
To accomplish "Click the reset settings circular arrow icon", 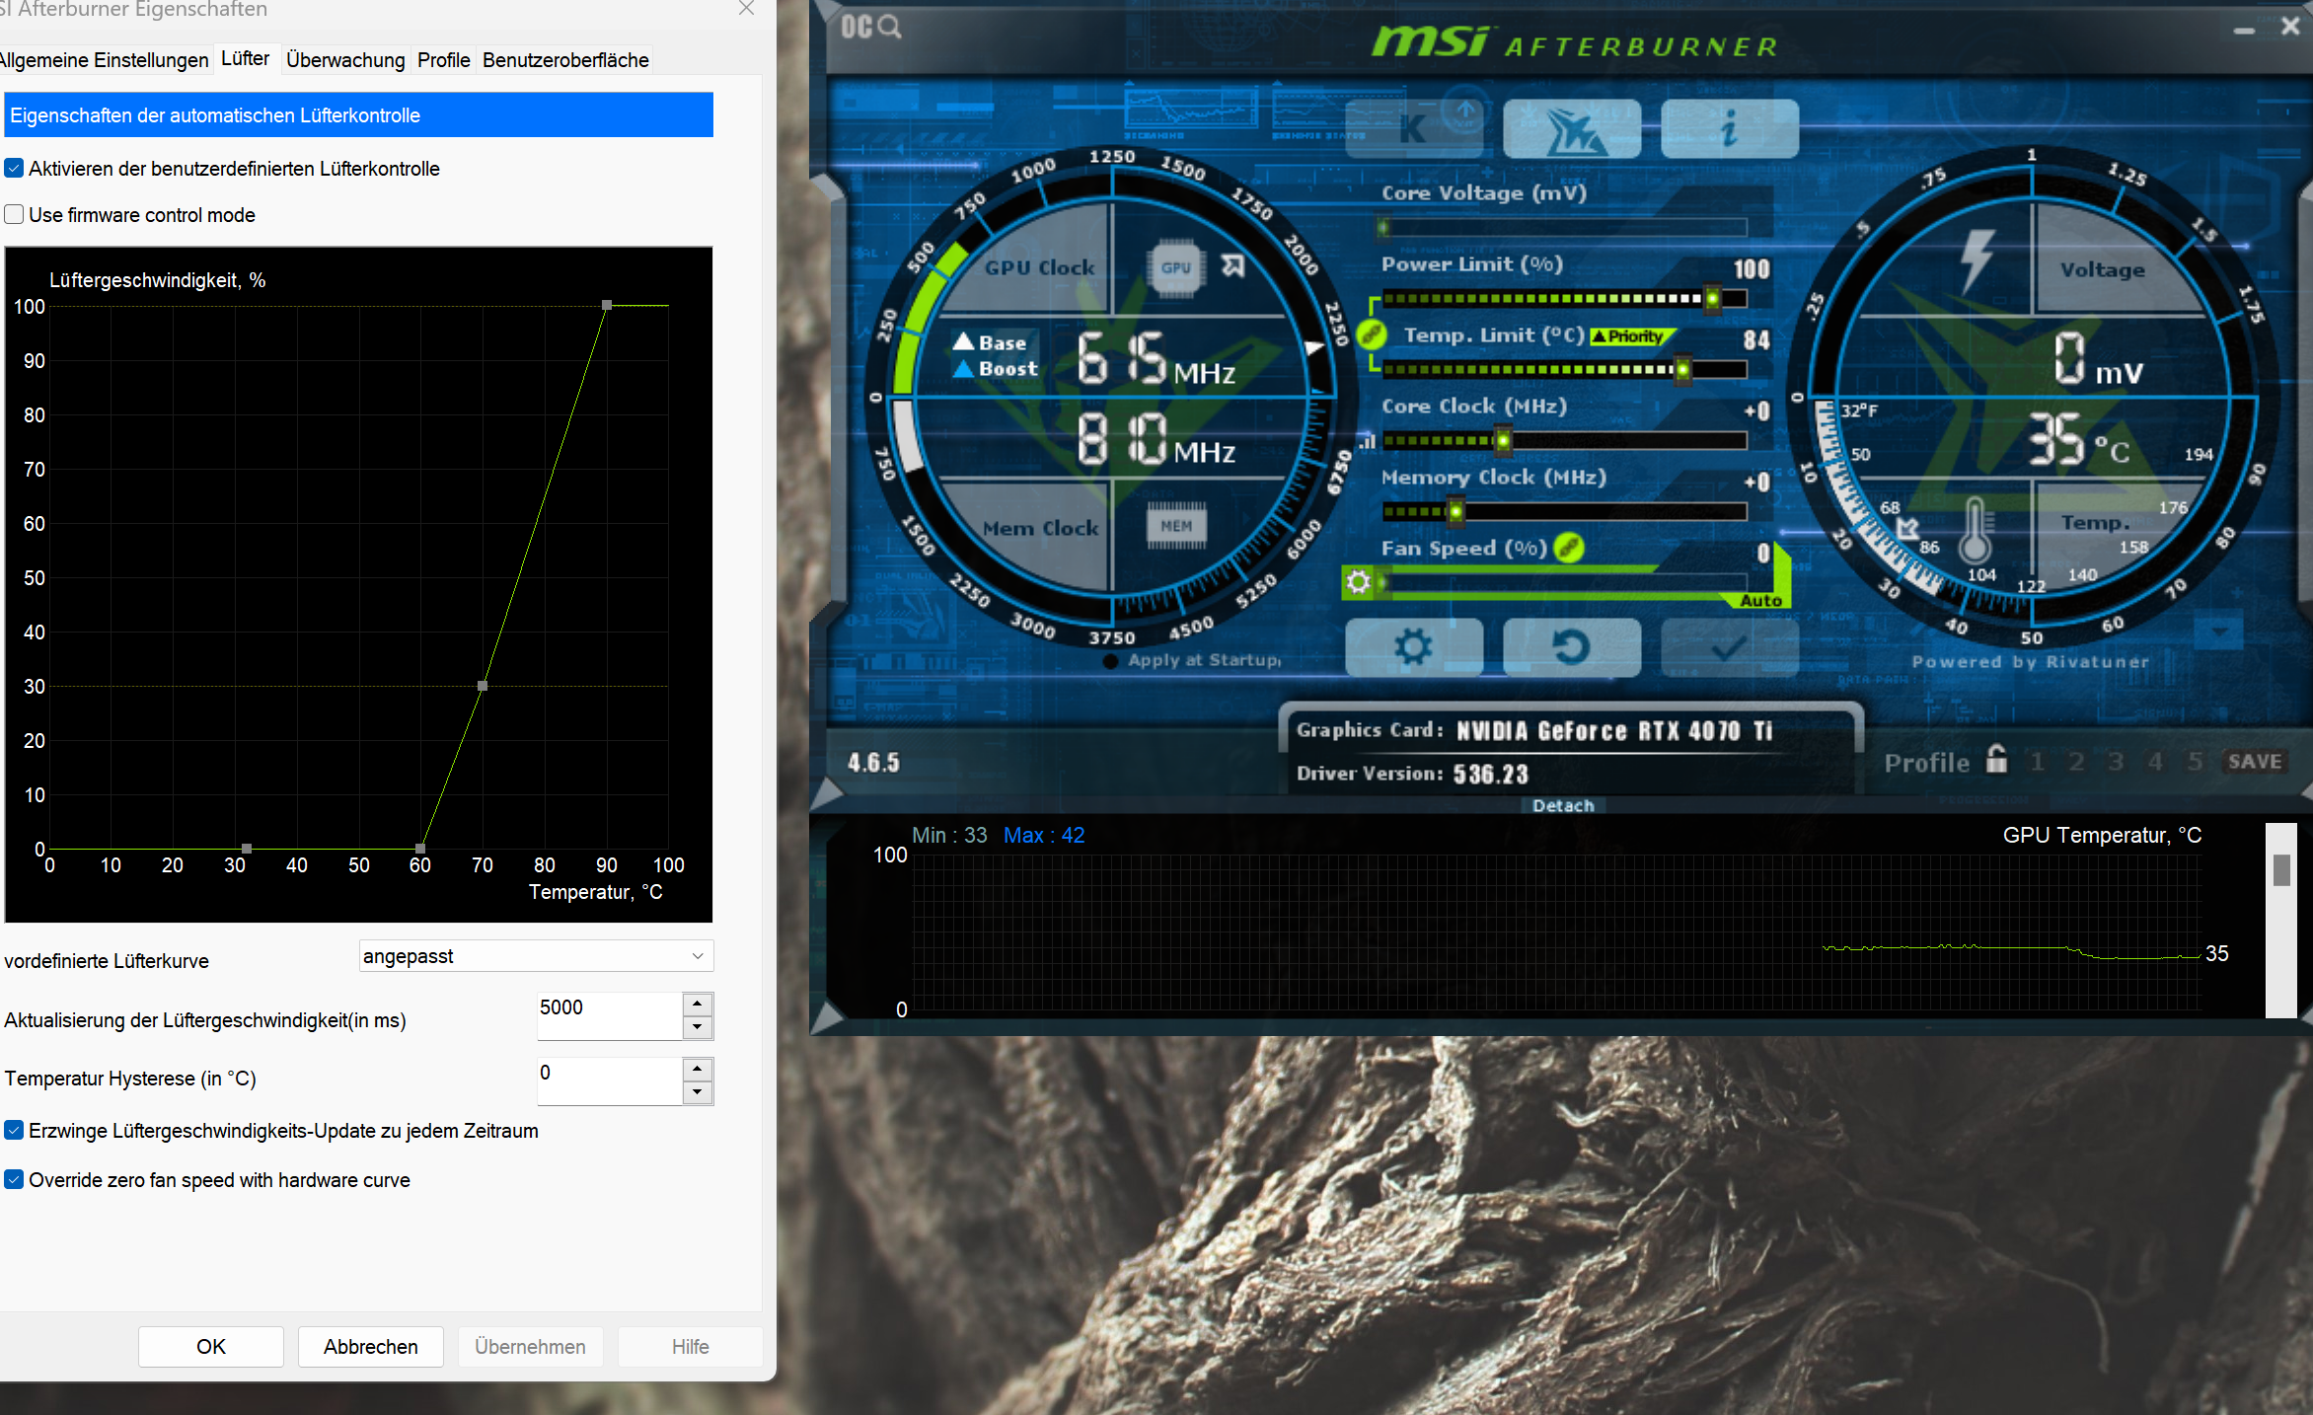I will 1571,648.
